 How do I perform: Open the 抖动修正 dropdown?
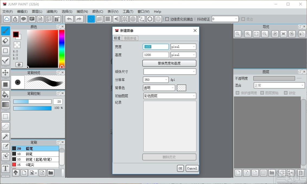tap(225, 19)
